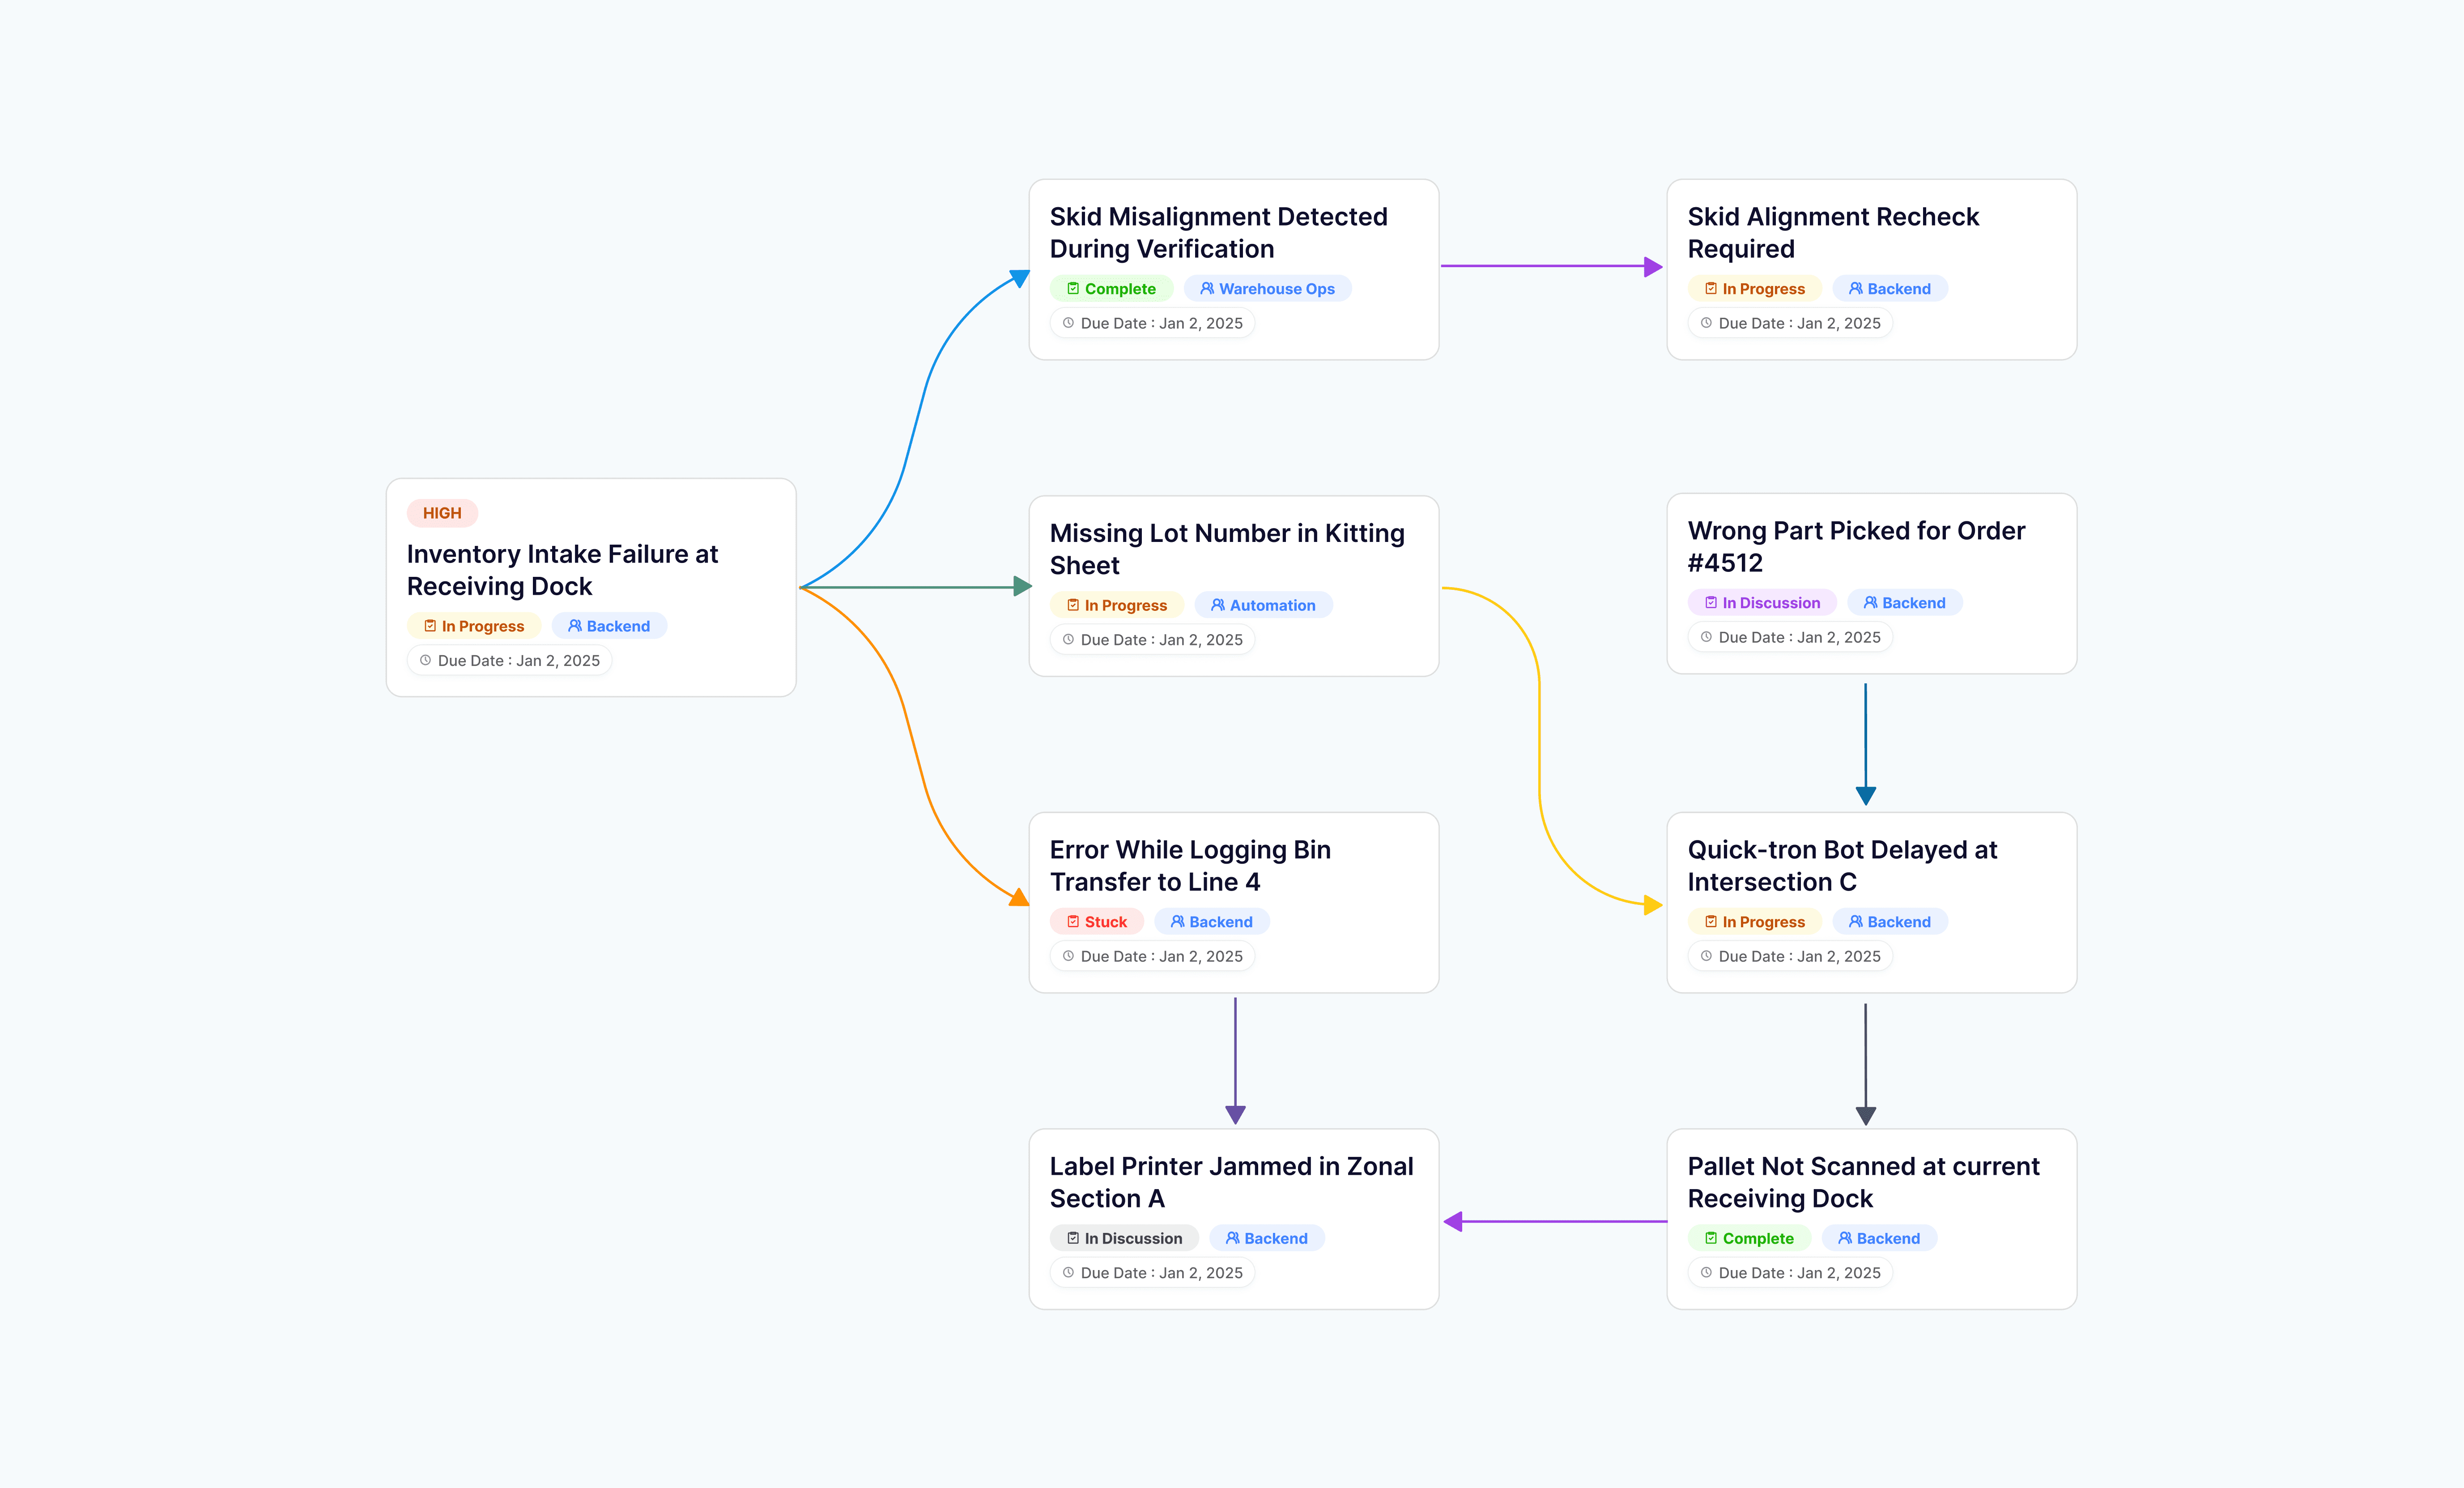Click due date chip on Error While Logging card
This screenshot has width=2464, height=1488.
pos(1152,956)
